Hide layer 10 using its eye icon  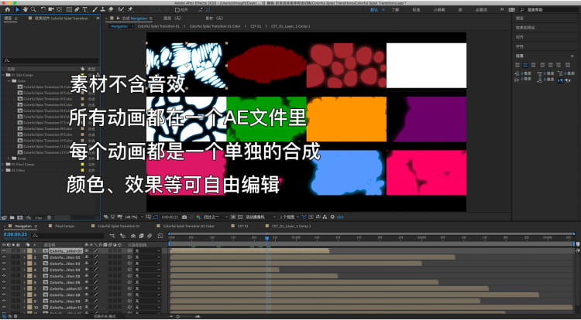[4, 307]
